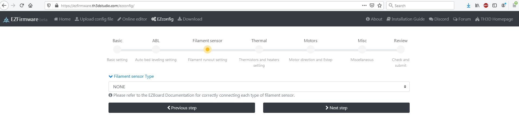Open the Adblock Plus extension icon
Viewport: 519px width, 115px height.
coord(486,5)
